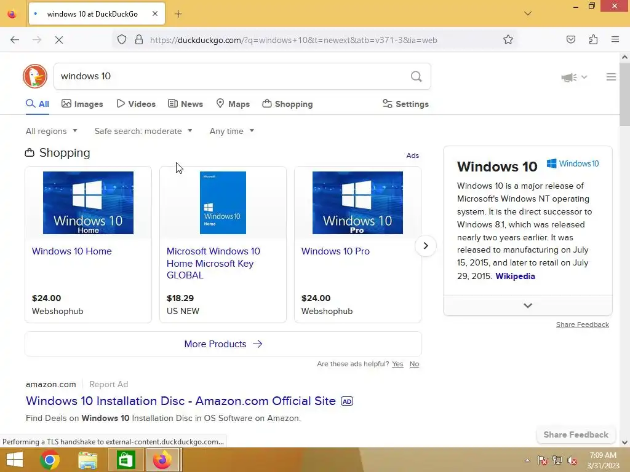The height and width of the screenshot is (472, 630).
Task: Close the 'windows 10 at DuckDuckGo' tab
Action: click(x=155, y=14)
